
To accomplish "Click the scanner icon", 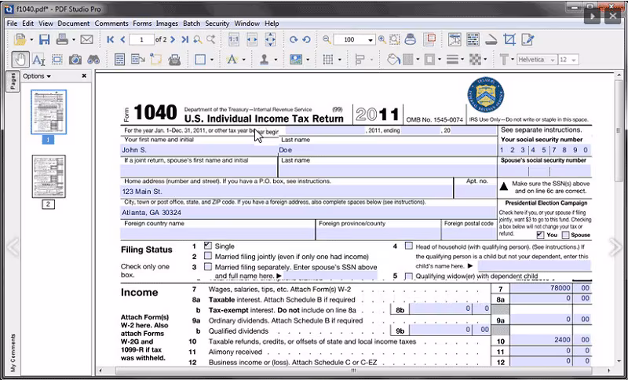I will 491,39.
